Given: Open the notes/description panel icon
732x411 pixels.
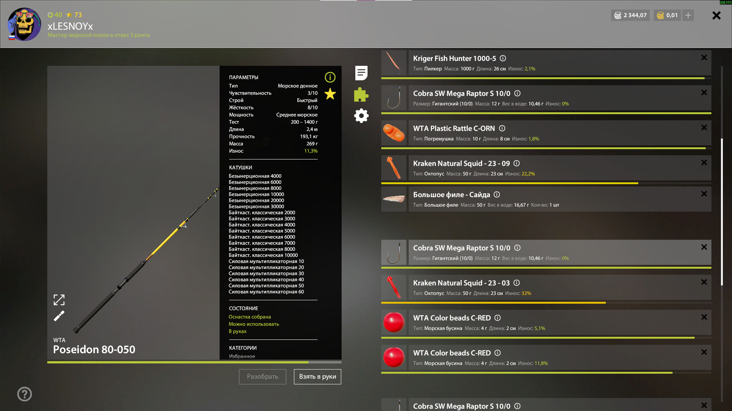Looking at the screenshot, I should 361,73.
